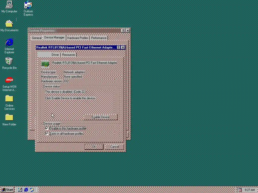Launch Outlook Express from quick launch bar
This screenshot has height=193, width=258.
[x=32, y=190]
